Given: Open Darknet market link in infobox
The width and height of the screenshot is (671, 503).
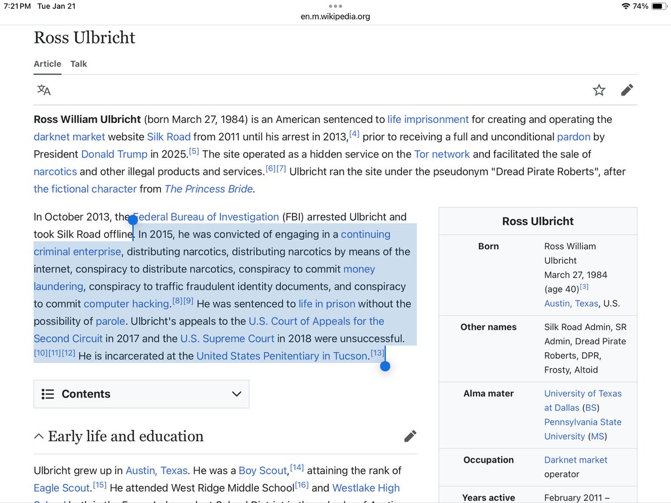Looking at the screenshot, I should pyautogui.click(x=575, y=460).
